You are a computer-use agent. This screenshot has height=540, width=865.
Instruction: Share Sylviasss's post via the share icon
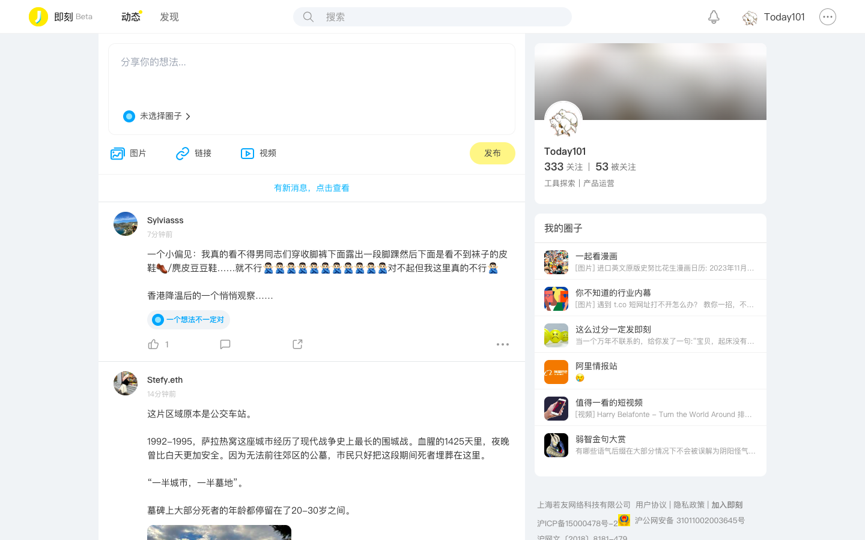pos(297,344)
